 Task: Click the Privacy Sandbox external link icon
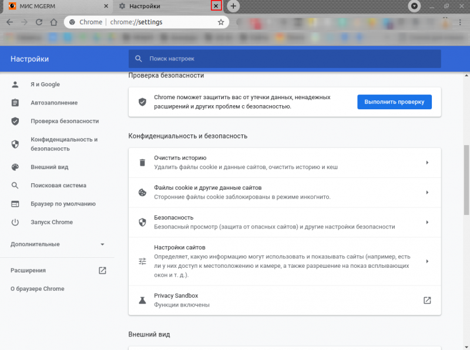point(427,300)
